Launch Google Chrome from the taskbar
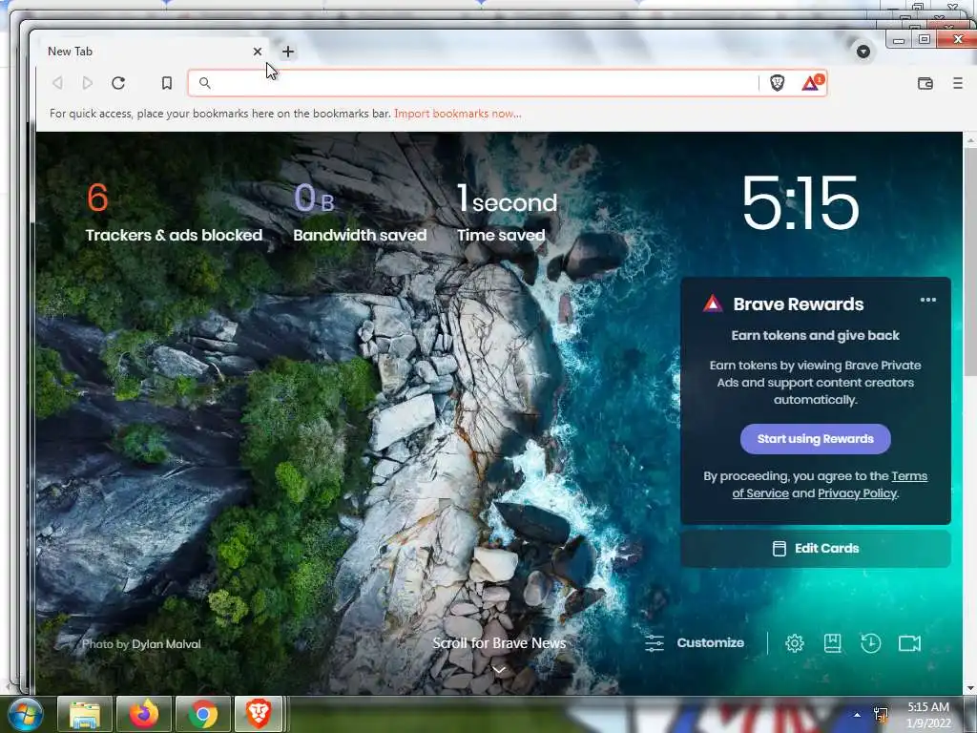Image resolution: width=977 pixels, height=733 pixels. pos(203,714)
